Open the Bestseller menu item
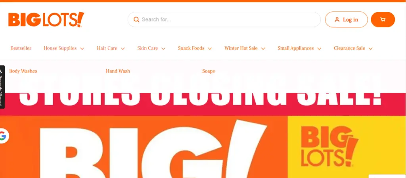Image resolution: width=406 pixels, height=178 pixels. (21, 48)
